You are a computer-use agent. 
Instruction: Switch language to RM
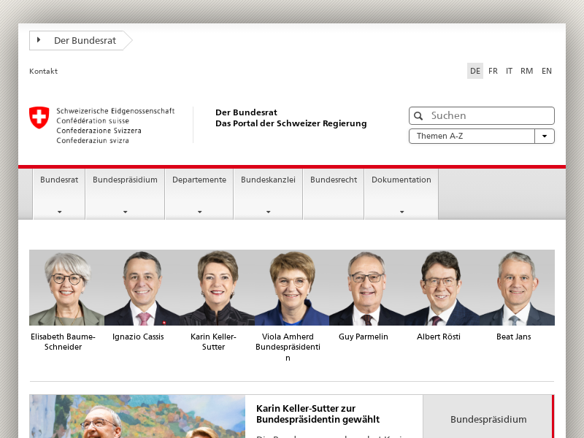526,71
